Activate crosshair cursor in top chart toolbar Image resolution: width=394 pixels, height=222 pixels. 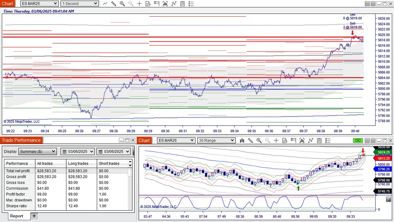[139, 4]
